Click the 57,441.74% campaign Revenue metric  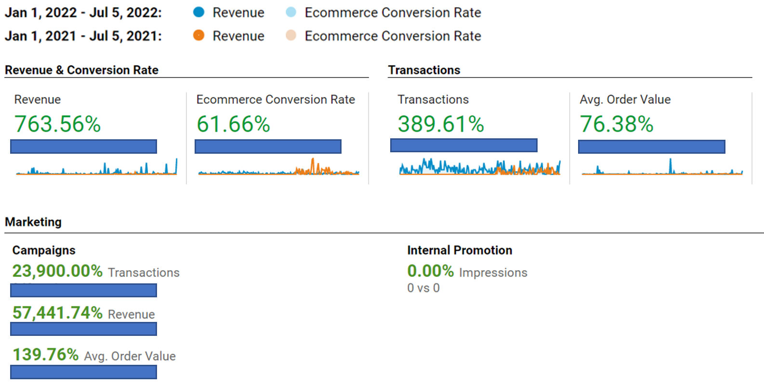tap(57, 313)
